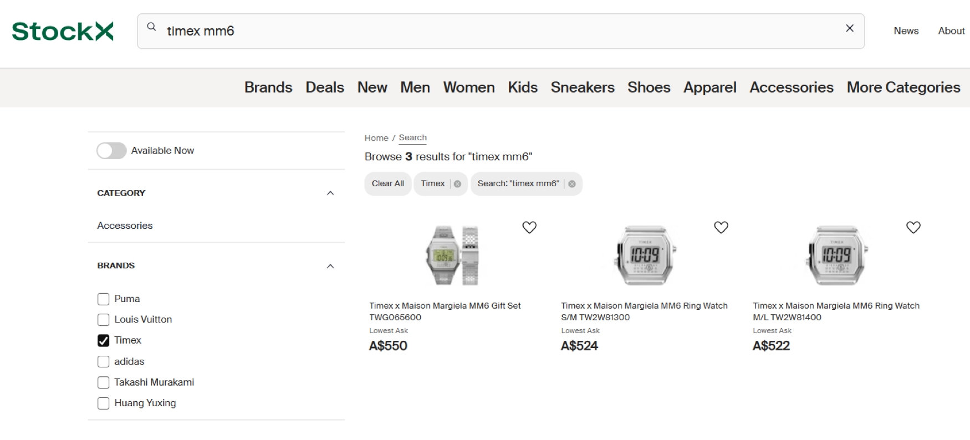
Task: Favorite the Ring Watch S/M with heart icon
Action: pyautogui.click(x=721, y=227)
